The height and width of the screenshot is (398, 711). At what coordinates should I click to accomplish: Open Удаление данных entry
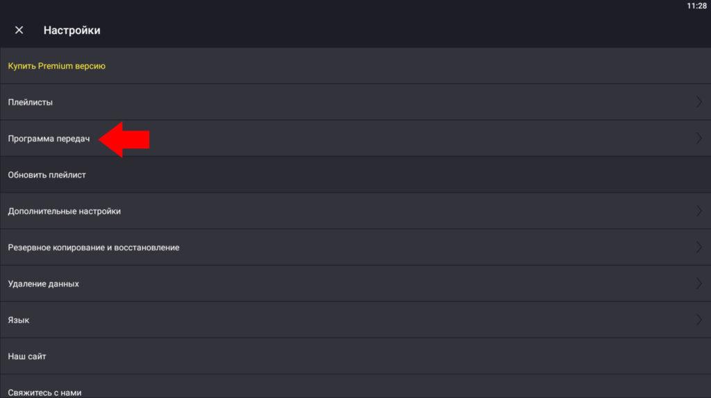[355, 284]
